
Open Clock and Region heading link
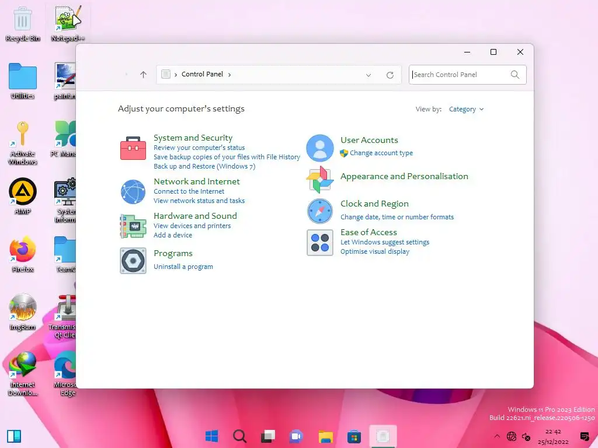[x=374, y=204]
